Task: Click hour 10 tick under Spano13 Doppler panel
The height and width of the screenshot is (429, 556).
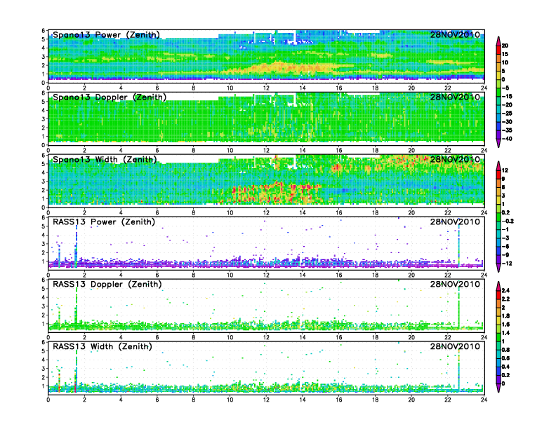Action: 230,151
